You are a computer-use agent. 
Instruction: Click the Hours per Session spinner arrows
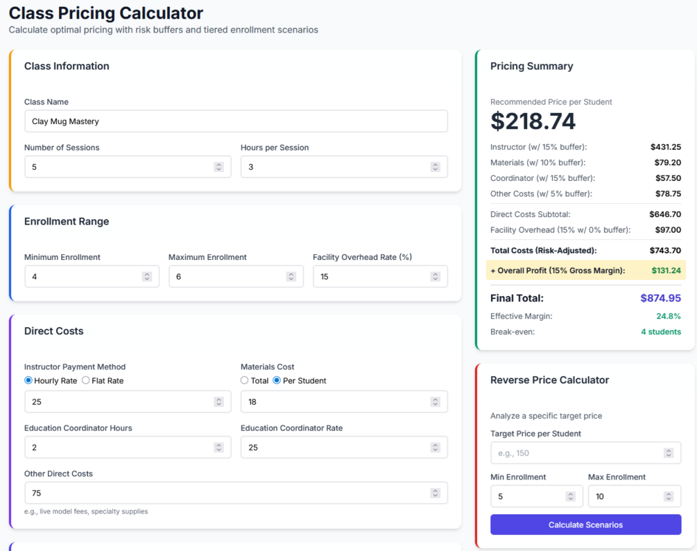435,167
